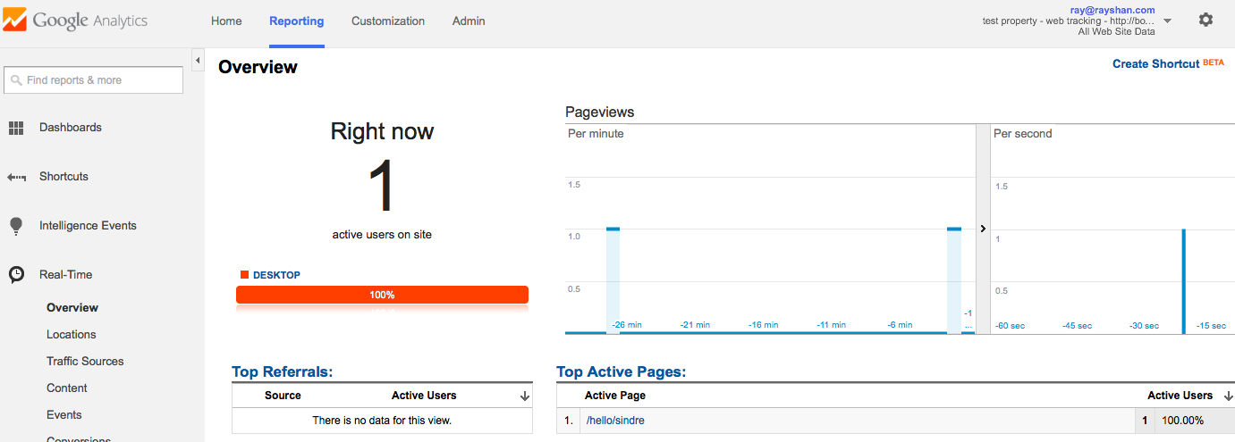Go to the Admin tab
Image resolution: width=1235 pixels, height=442 pixels.
click(469, 21)
